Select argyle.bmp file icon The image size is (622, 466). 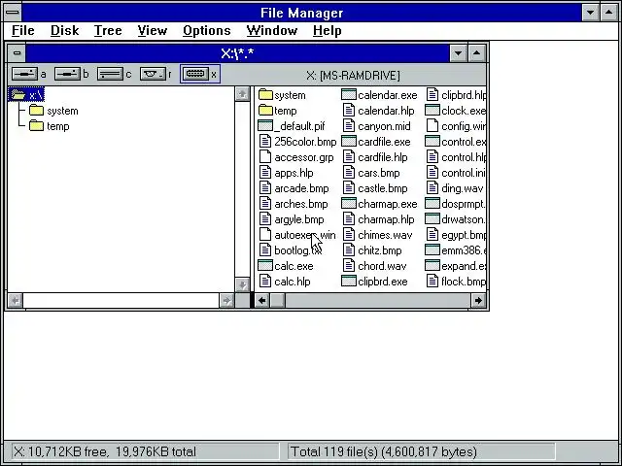click(x=265, y=219)
